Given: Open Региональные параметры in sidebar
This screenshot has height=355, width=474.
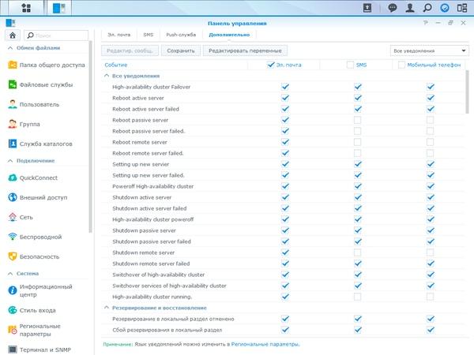Looking at the screenshot, I should pos(34,330).
